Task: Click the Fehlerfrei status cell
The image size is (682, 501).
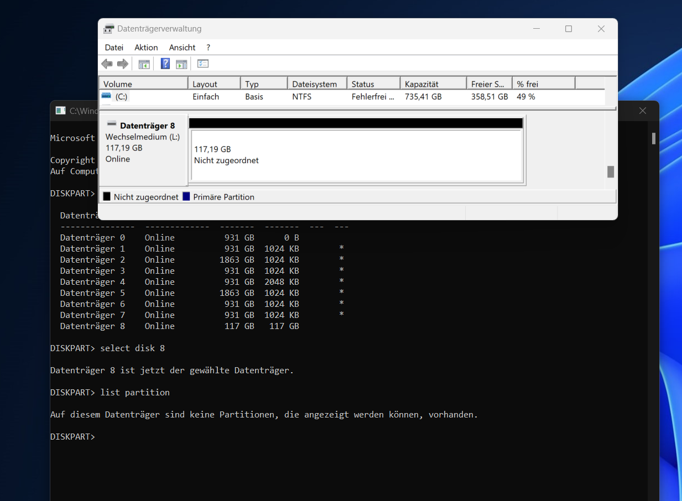Action: click(x=373, y=96)
